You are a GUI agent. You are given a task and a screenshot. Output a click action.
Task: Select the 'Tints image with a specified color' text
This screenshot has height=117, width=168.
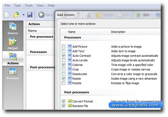[132, 65]
